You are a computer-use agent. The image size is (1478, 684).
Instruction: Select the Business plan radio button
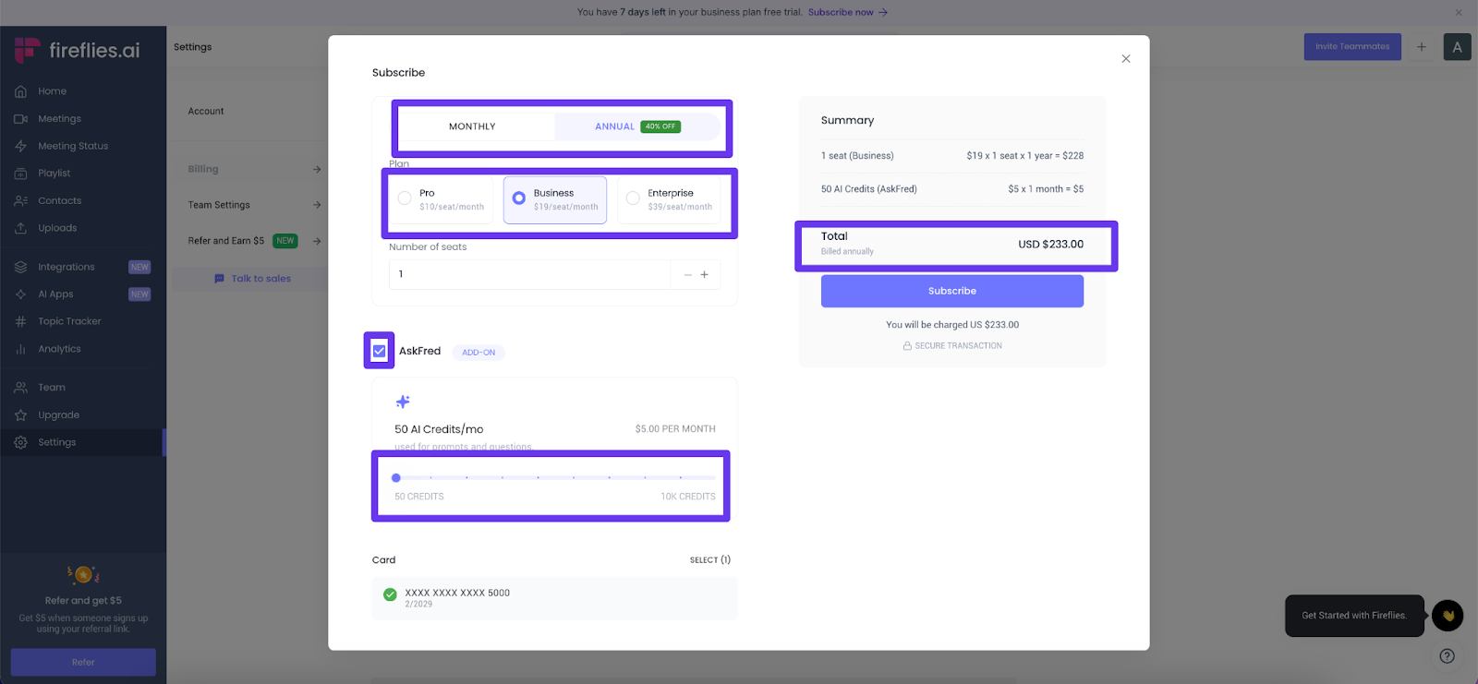tap(519, 198)
